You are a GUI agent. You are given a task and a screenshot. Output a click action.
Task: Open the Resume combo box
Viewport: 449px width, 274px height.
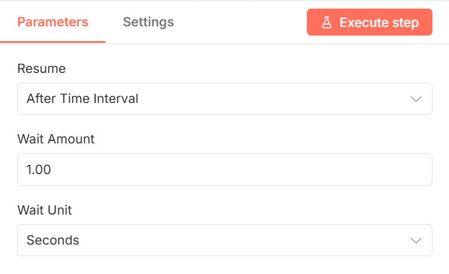point(224,99)
